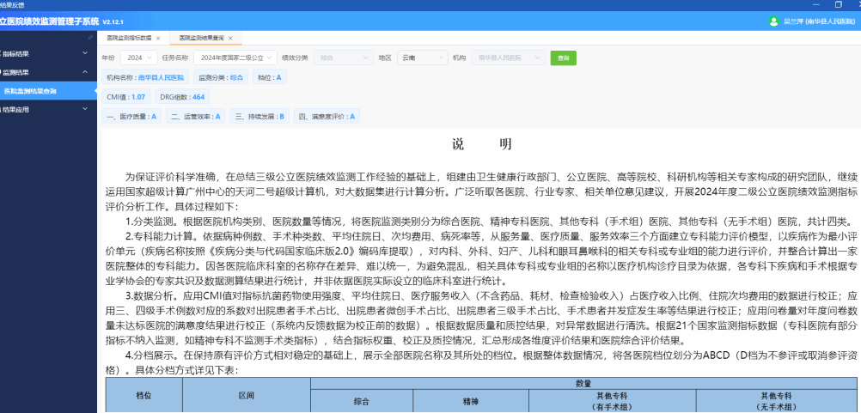Click the 指标结果 menu icon in sidebar
861x413 pixels.
pos(0,53)
